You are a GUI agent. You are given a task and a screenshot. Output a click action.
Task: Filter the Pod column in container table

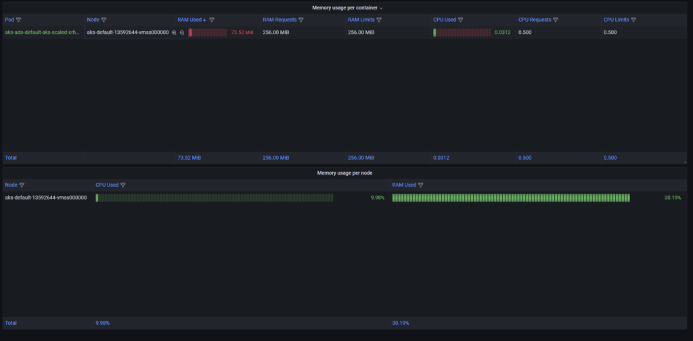[x=18, y=20]
